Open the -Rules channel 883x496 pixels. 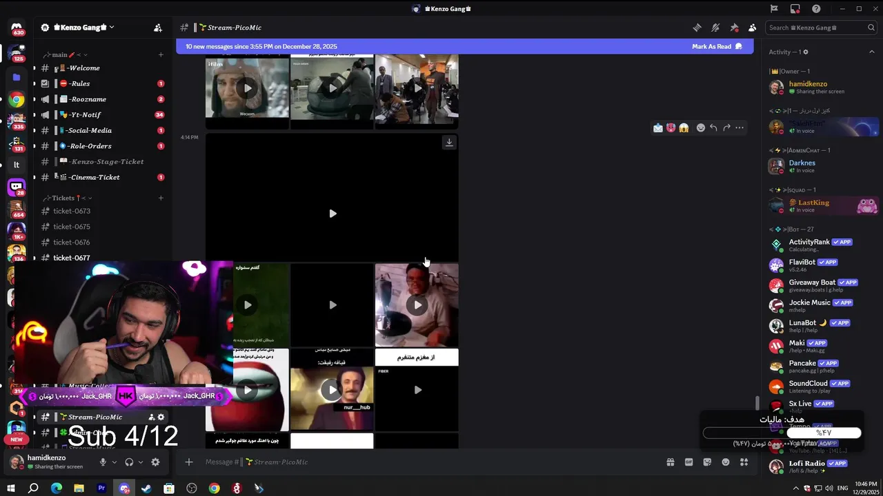pyautogui.click(x=101, y=83)
